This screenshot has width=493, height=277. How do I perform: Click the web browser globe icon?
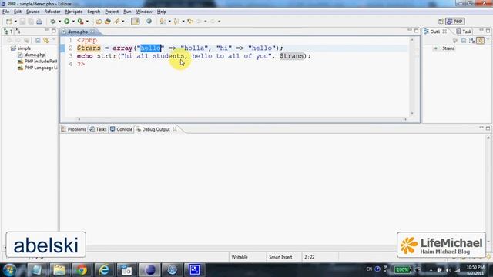pos(149,22)
